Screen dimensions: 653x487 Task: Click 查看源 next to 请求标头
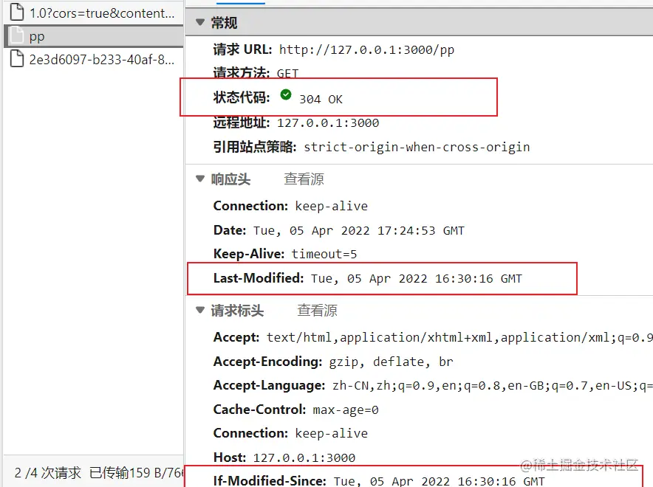318,311
